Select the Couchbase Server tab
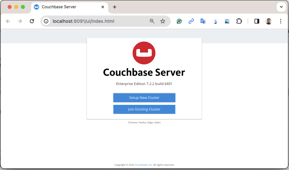The width and height of the screenshot is (289, 170). (70, 7)
